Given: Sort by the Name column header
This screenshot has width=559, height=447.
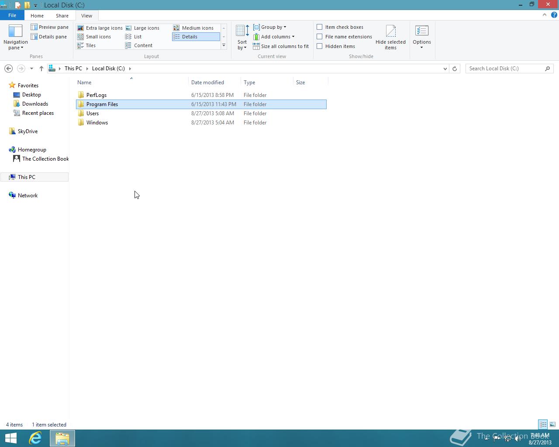Looking at the screenshot, I should (x=132, y=82).
